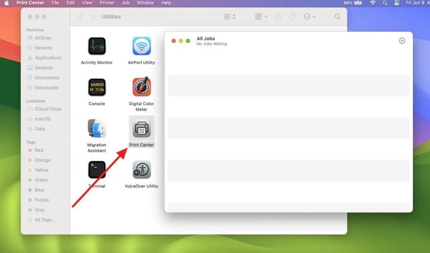The image size is (430, 253).
Task: Open the File menu
Action: pyautogui.click(x=55, y=3)
